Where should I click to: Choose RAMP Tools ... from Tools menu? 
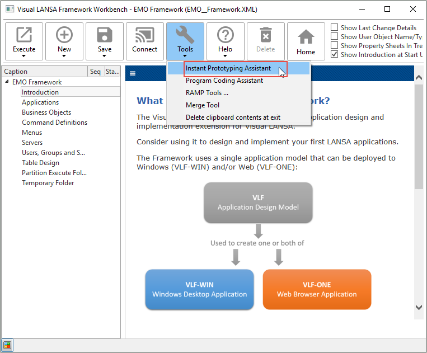(238, 93)
